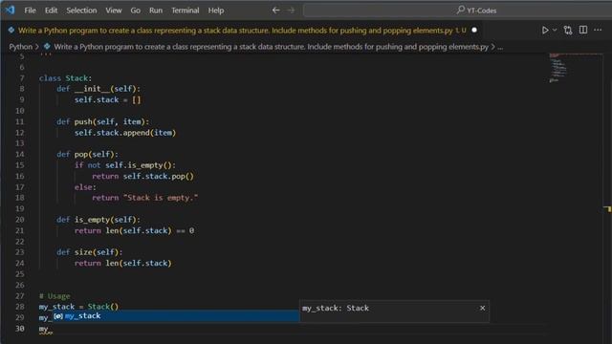Image resolution: width=612 pixels, height=344 pixels.
Task: Click the variable icon beside the suggestion
Action: tap(58, 316)
